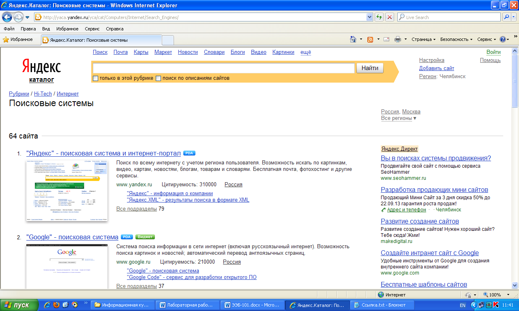Click the page scrollbar down arrow
The image size is (519, 311).
(x=515, y=285)
